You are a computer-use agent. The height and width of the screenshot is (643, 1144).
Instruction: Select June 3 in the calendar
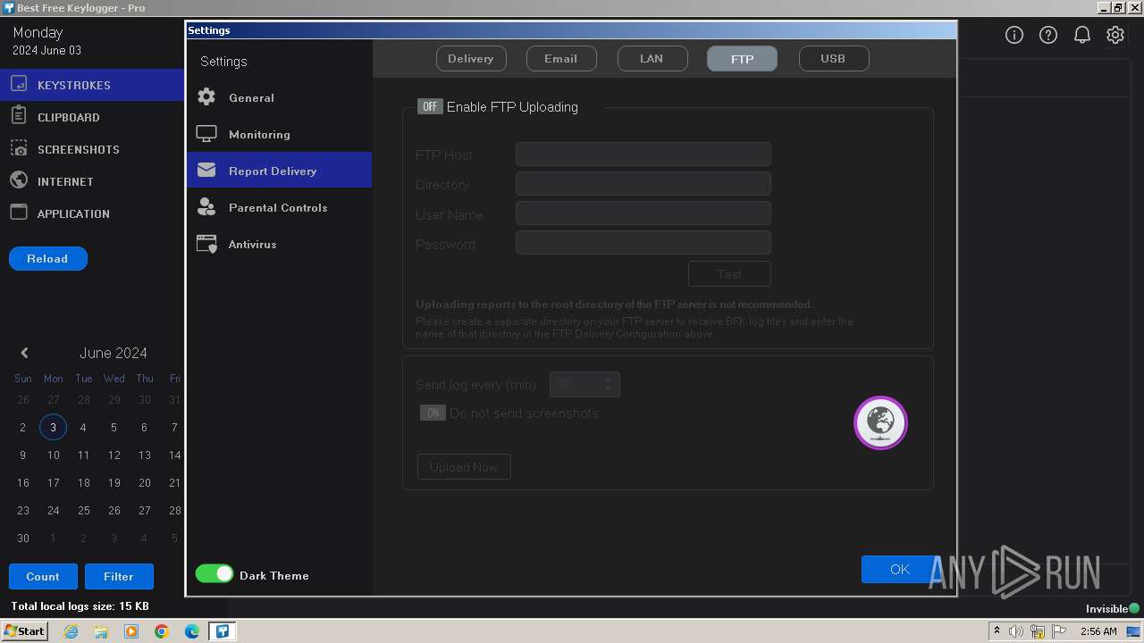(53, 428)
